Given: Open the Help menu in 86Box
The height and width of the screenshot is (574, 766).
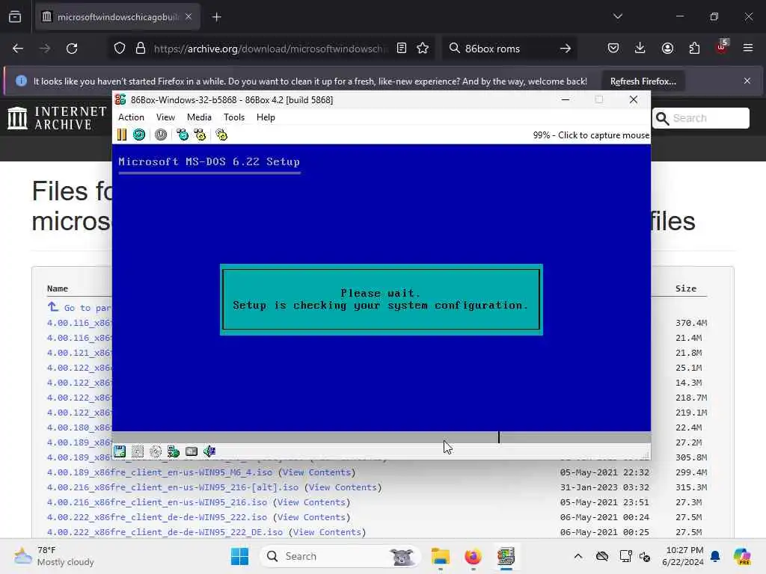Looking at the screenshot, I should pos(266,117).
